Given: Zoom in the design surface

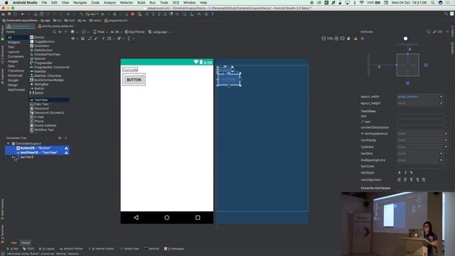Looking at the screenshot, I should (336, 38).
